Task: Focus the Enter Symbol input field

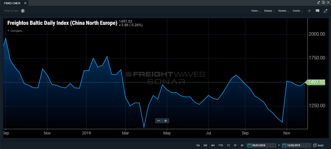Action: [12, 11]
